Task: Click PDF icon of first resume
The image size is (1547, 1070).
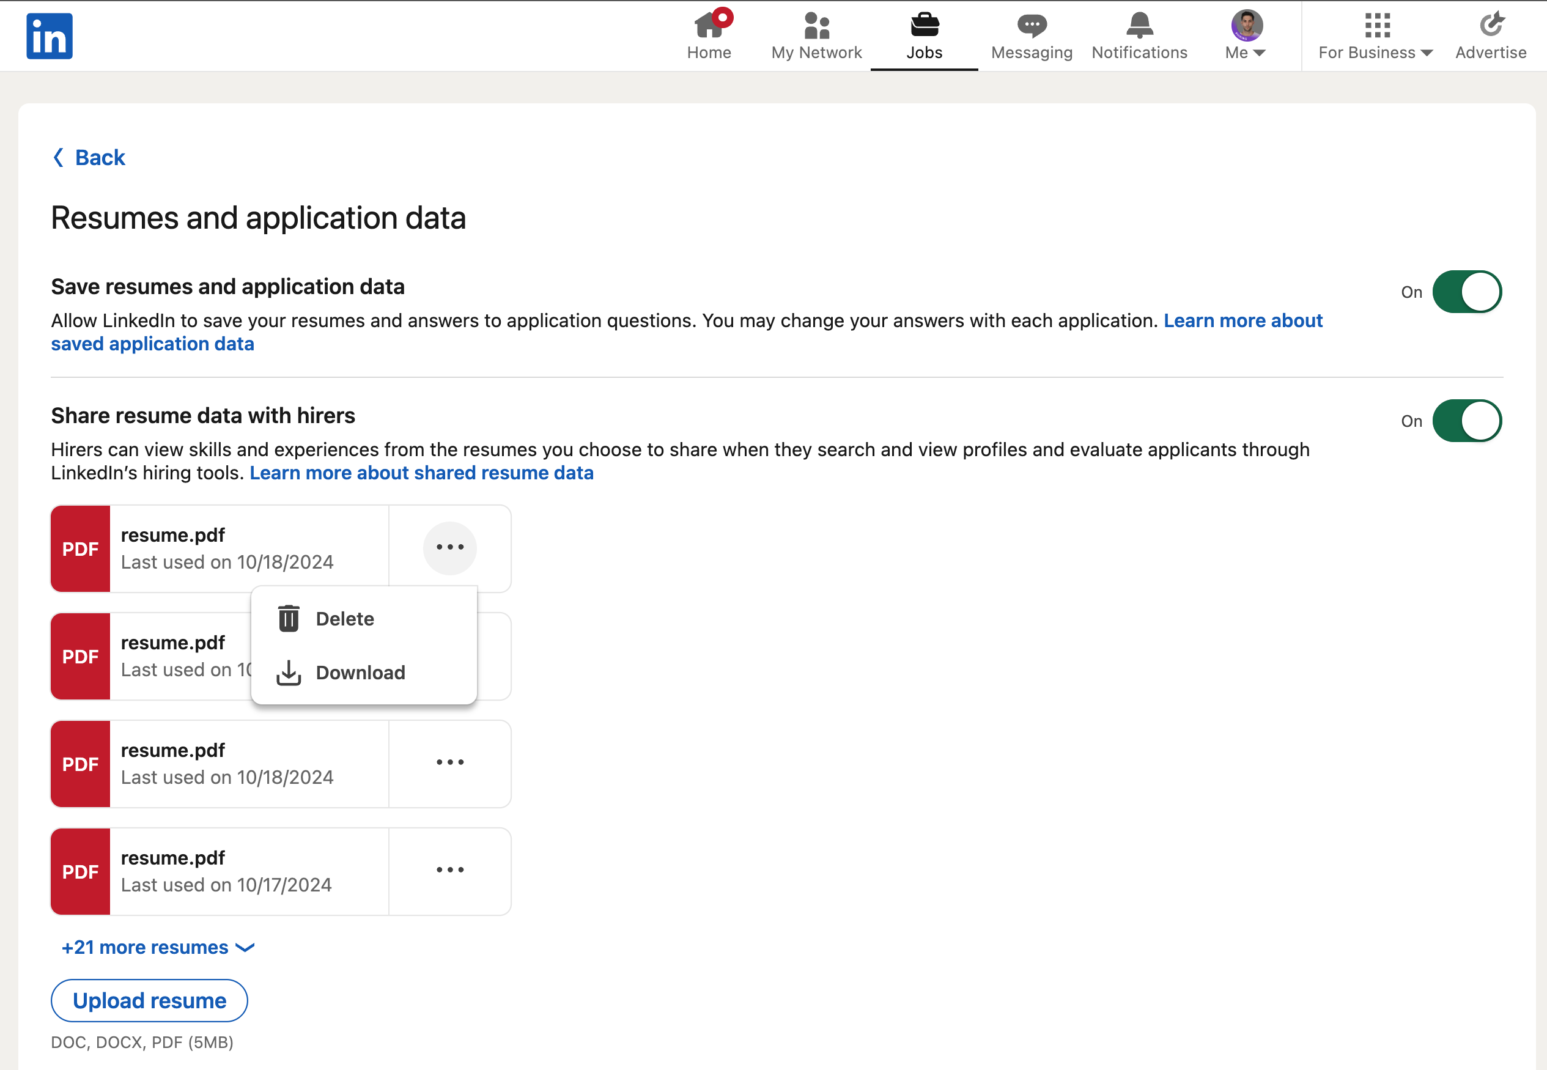Action: tap(81, 549)
